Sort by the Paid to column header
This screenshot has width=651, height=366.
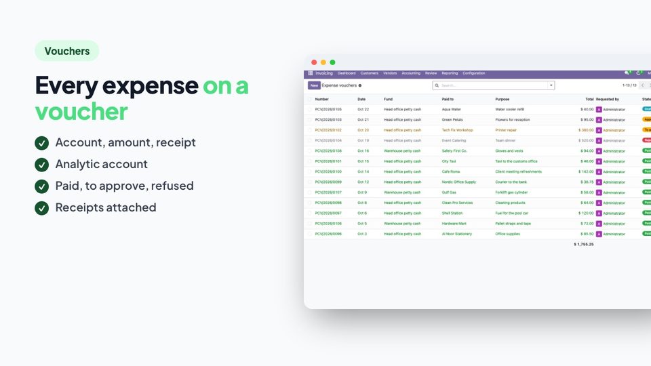point(448,99)
